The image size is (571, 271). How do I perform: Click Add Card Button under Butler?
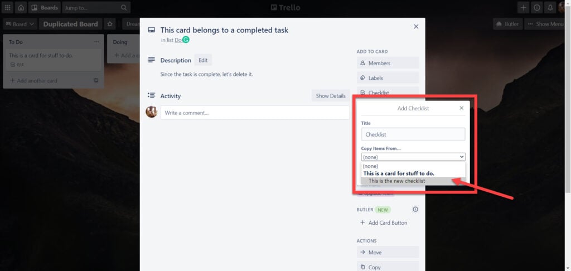(x=388, y=222)
